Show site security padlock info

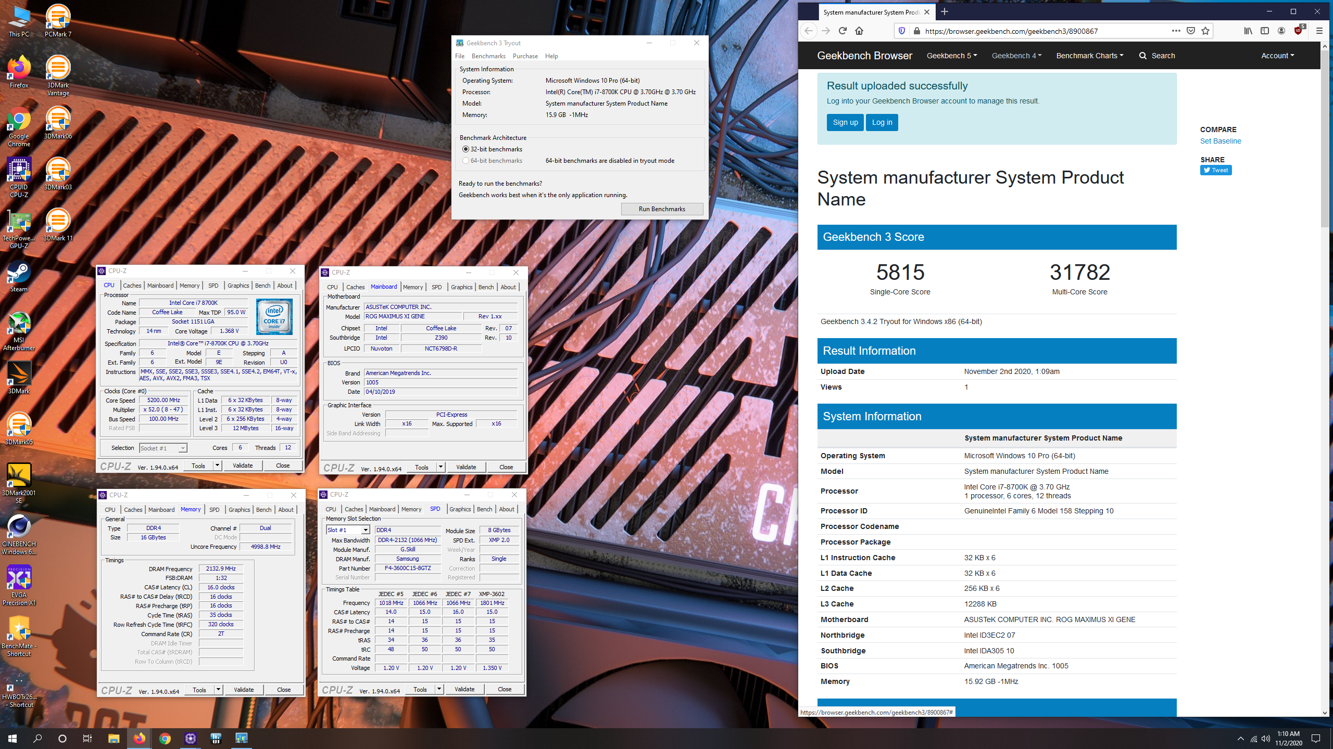(x=916, y=31)
